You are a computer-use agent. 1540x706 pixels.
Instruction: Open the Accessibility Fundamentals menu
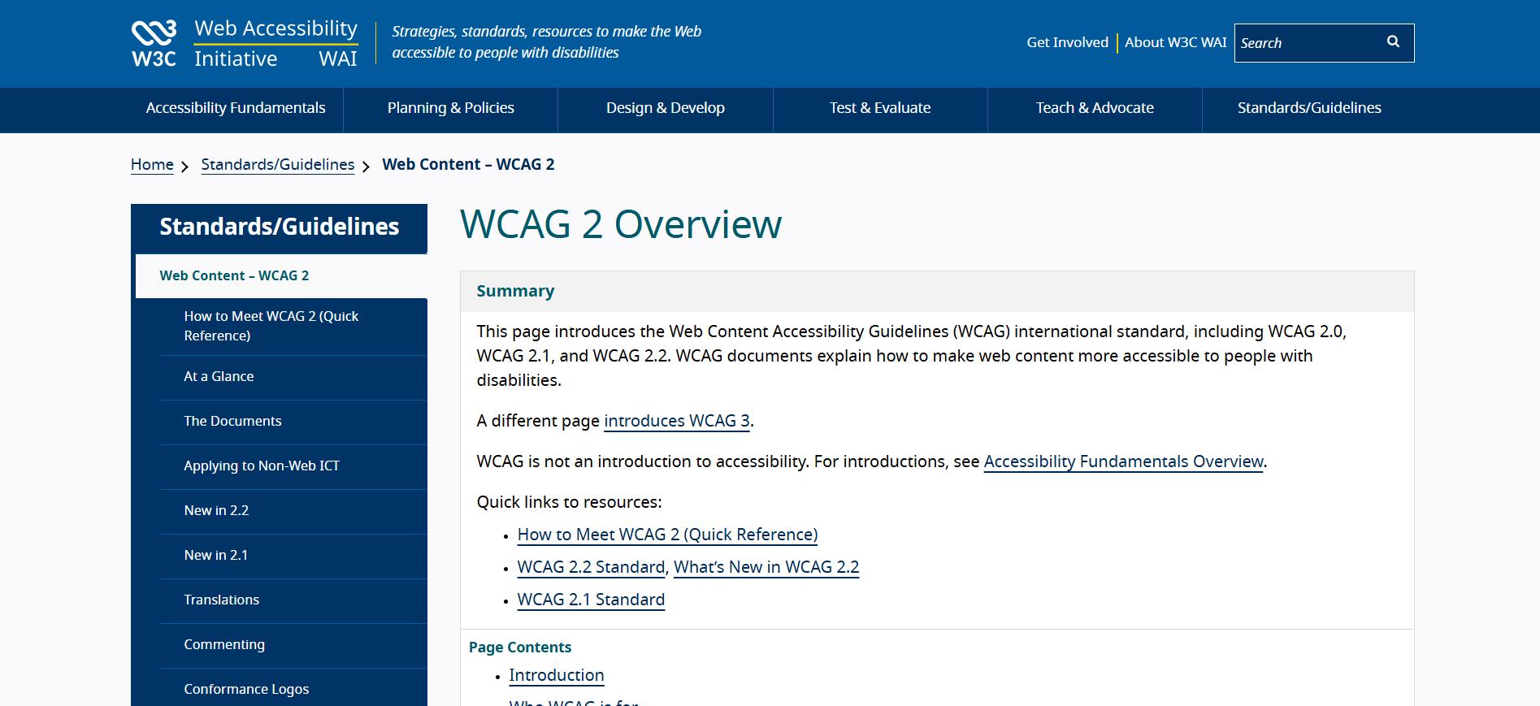click(x=236, y=108)
